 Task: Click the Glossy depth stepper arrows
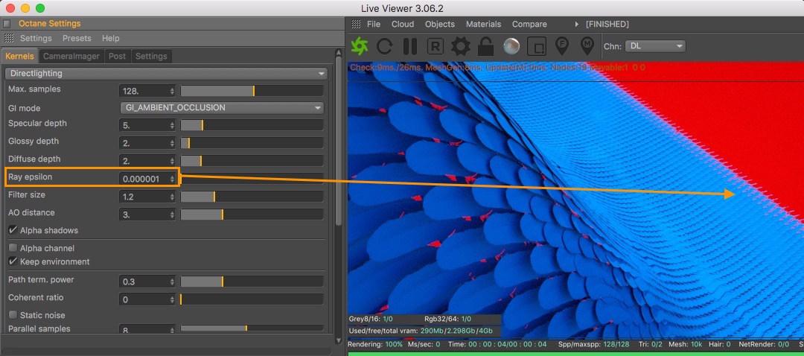tap(172, 143)
